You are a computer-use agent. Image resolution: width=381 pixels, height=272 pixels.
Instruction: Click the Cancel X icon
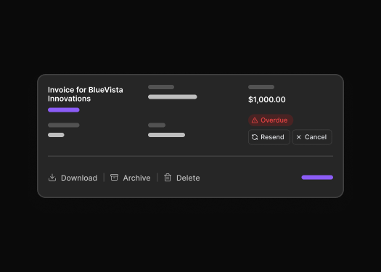tap(299, 137)
